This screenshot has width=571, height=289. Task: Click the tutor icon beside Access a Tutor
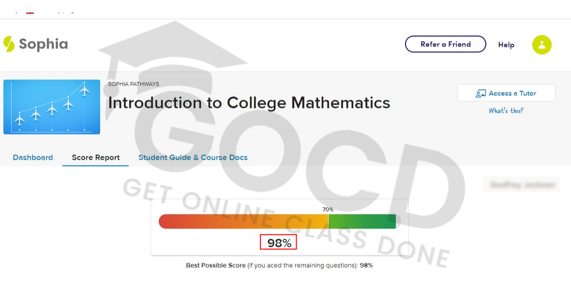click(x=481, y=93)
